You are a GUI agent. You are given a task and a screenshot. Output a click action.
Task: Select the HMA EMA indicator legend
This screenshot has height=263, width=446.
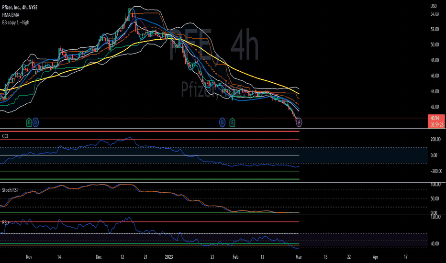pyautogui.click(x=11, y=15)
